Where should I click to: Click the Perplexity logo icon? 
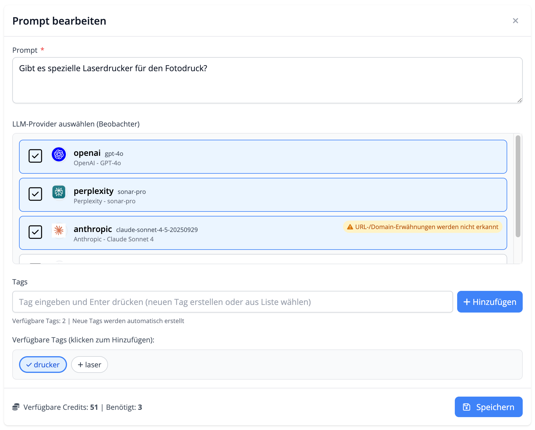coord(59,192)
